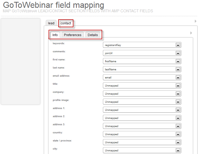Open the Preferences sub-tab

click(73, 35)
